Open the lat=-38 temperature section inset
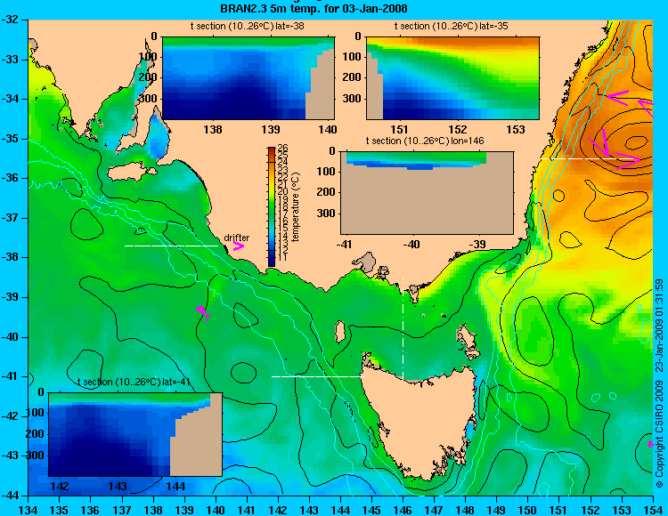 point(248,78)
